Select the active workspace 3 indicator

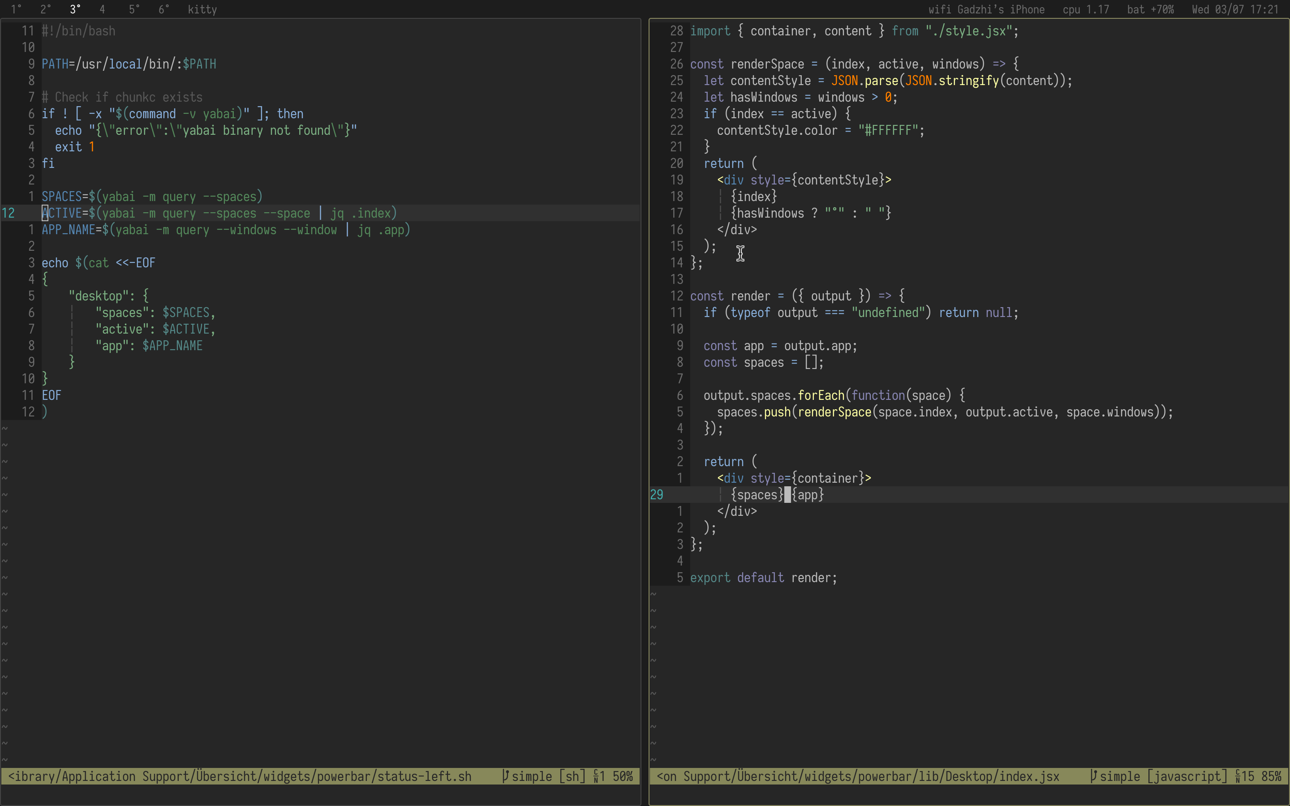click(75, 9)
